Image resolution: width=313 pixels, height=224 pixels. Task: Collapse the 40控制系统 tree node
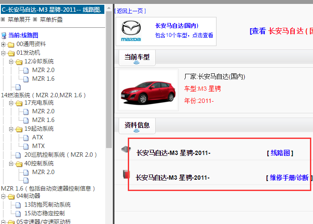click(x=11, y=164)
